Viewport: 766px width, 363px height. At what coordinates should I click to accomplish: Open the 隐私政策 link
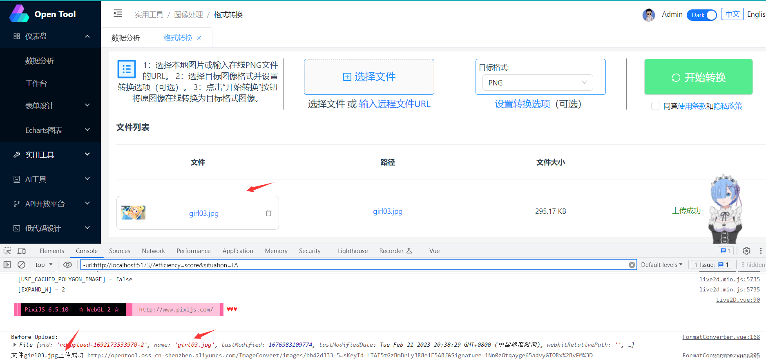728,106
